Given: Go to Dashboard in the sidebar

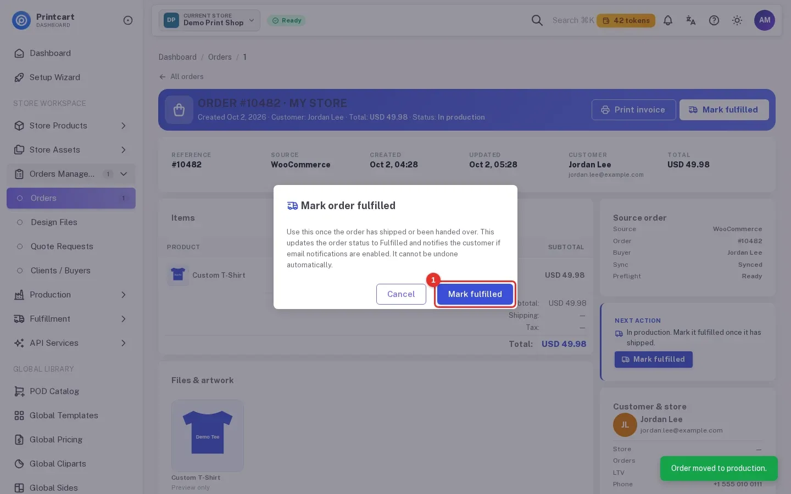Looking at the screenshot, I should [71, 53].
